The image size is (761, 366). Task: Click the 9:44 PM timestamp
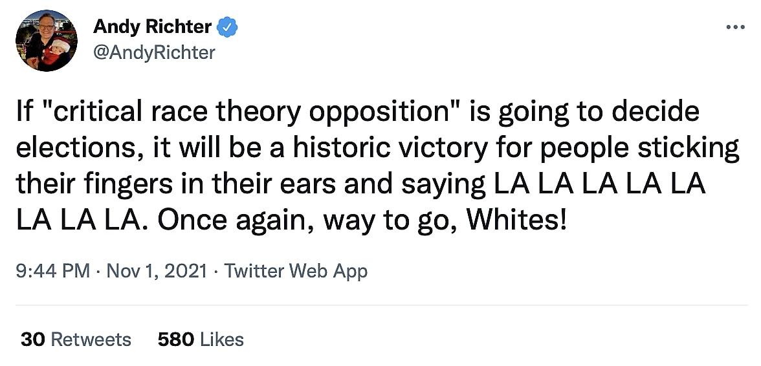pos(53,270)
